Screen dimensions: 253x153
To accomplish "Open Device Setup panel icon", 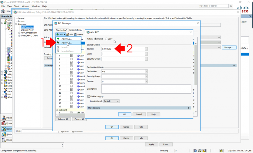I will click(4, 118).
